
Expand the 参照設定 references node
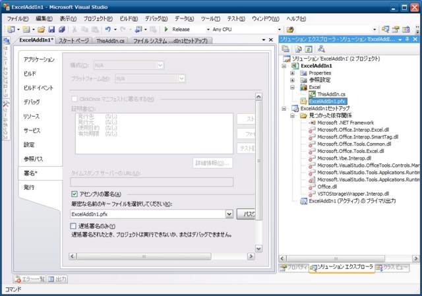pyautogui.click(x=292, y=80)
